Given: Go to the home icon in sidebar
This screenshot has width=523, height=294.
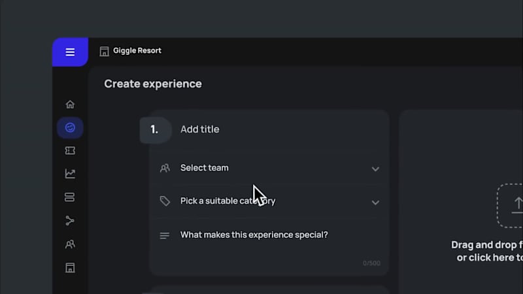Looking at the screenshot, I should (x=70, y=105).
